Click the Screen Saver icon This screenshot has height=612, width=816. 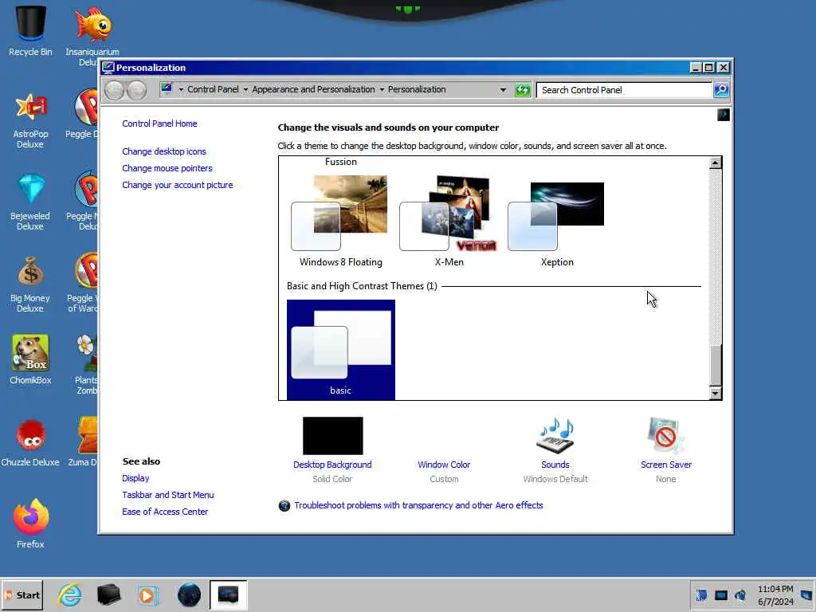click(665, 435)
